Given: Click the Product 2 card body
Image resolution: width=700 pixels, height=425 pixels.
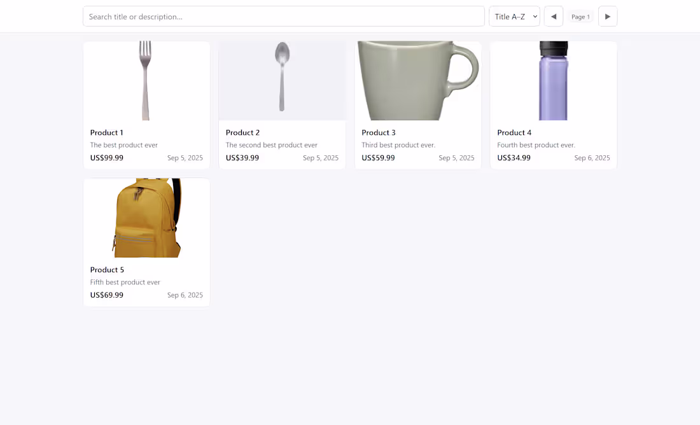Looking at the screenshot, I should click(282, 145).
